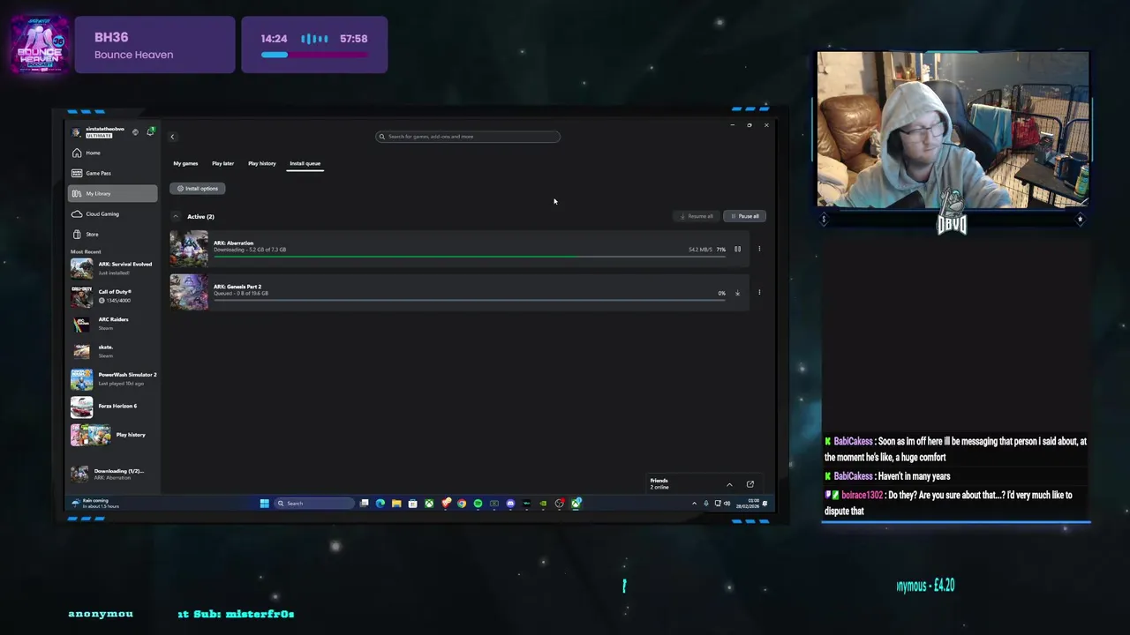This screenshot has height=635, width=1130.
Task: Open ARK: Aberration thumbnail in queue
Action: [x=189, y=249]
